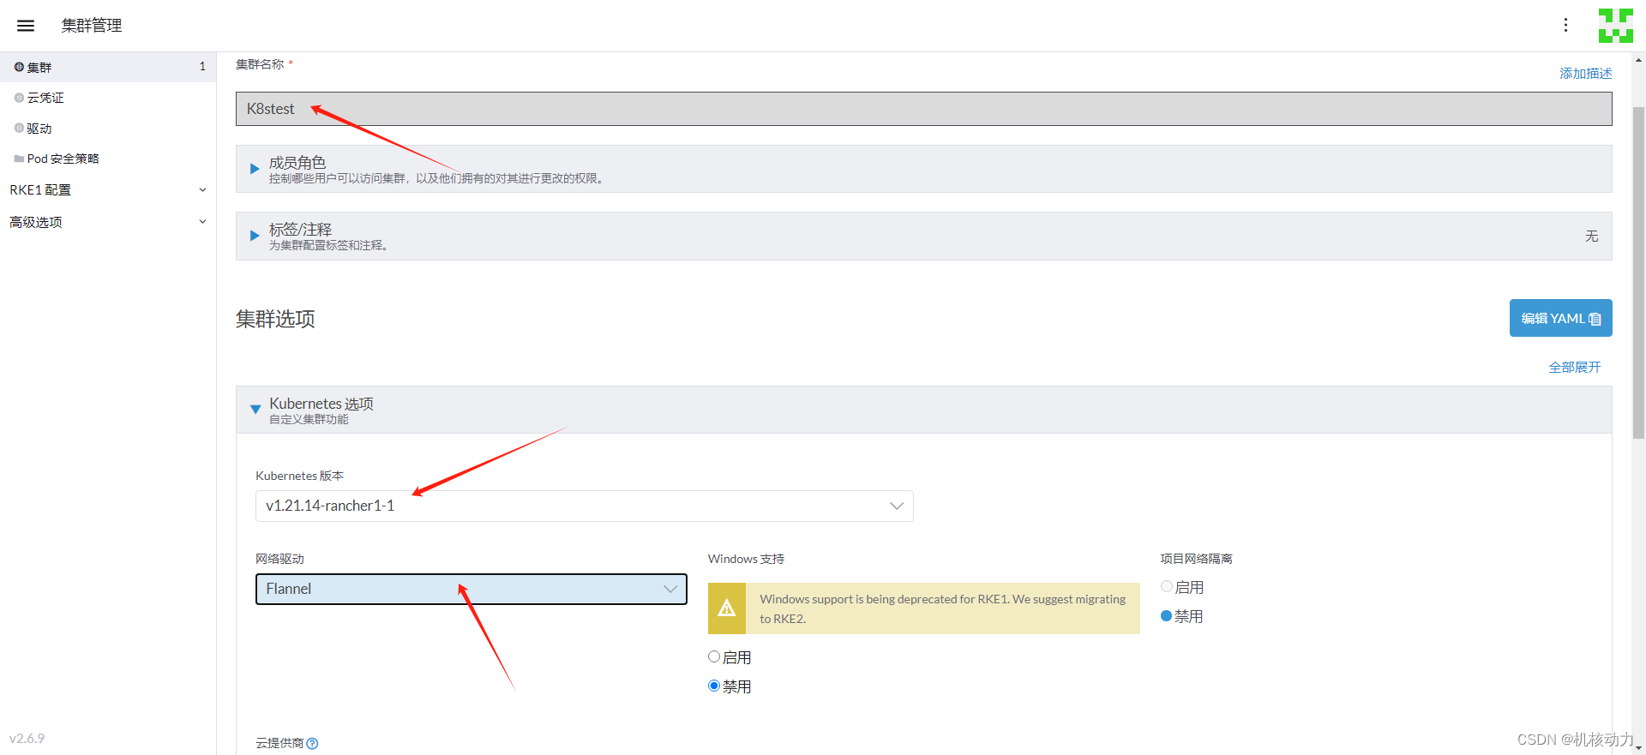This screenshot has height=755, width=1646.
Task: Expand the RKE1 配置 sidebar group
Action: click(x=108, y=190)
